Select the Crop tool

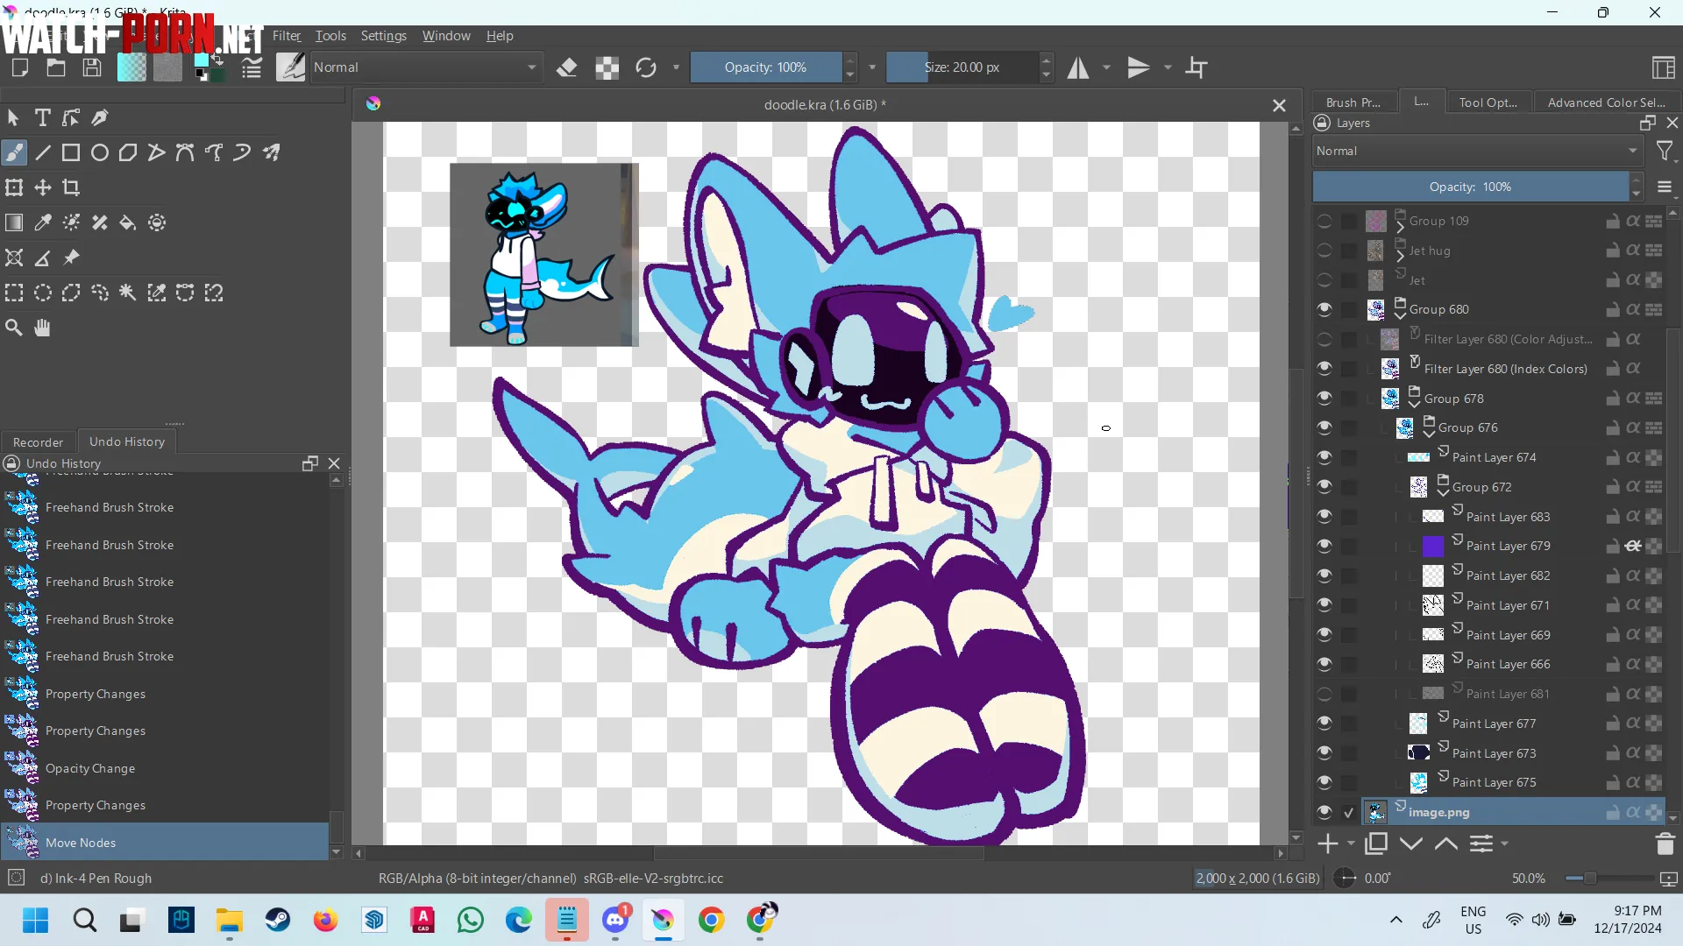[71, 187]
